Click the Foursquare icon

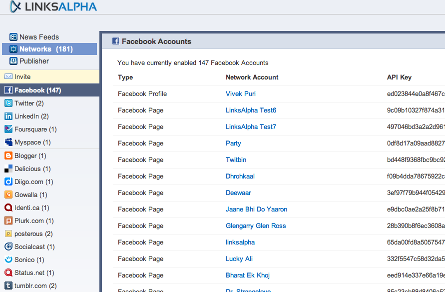[x=8, y=129]
